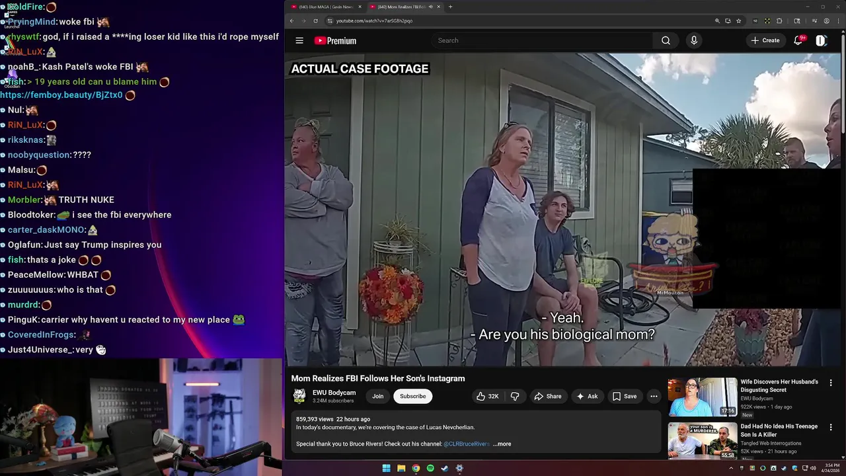Close the Blue MAGA tab
The width and height of the screenshot is (846, 476).
[360, 7]
